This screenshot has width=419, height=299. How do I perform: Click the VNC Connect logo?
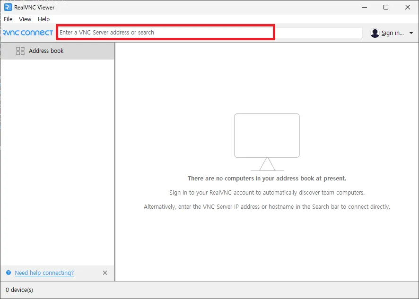pyautogui.click(x=27, y=32)
